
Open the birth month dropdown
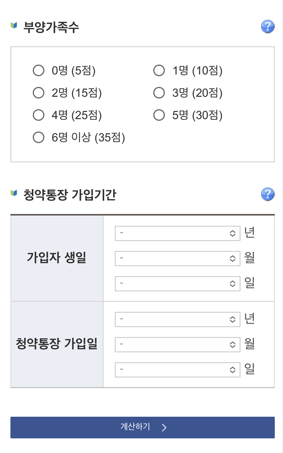177,258
